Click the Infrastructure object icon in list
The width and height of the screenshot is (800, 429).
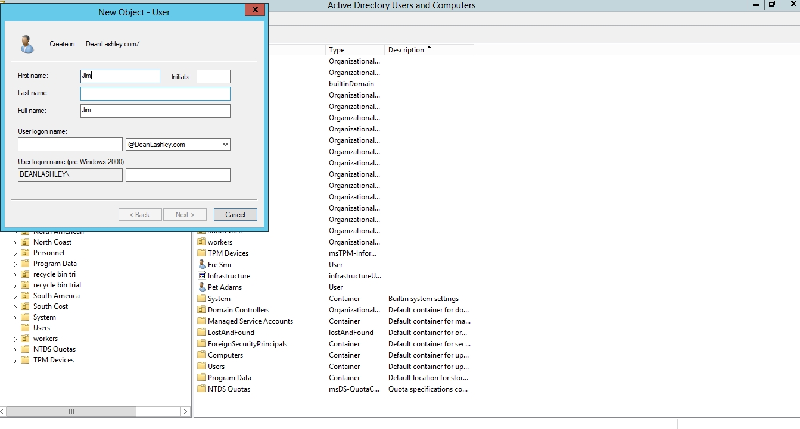click(201, 276)
